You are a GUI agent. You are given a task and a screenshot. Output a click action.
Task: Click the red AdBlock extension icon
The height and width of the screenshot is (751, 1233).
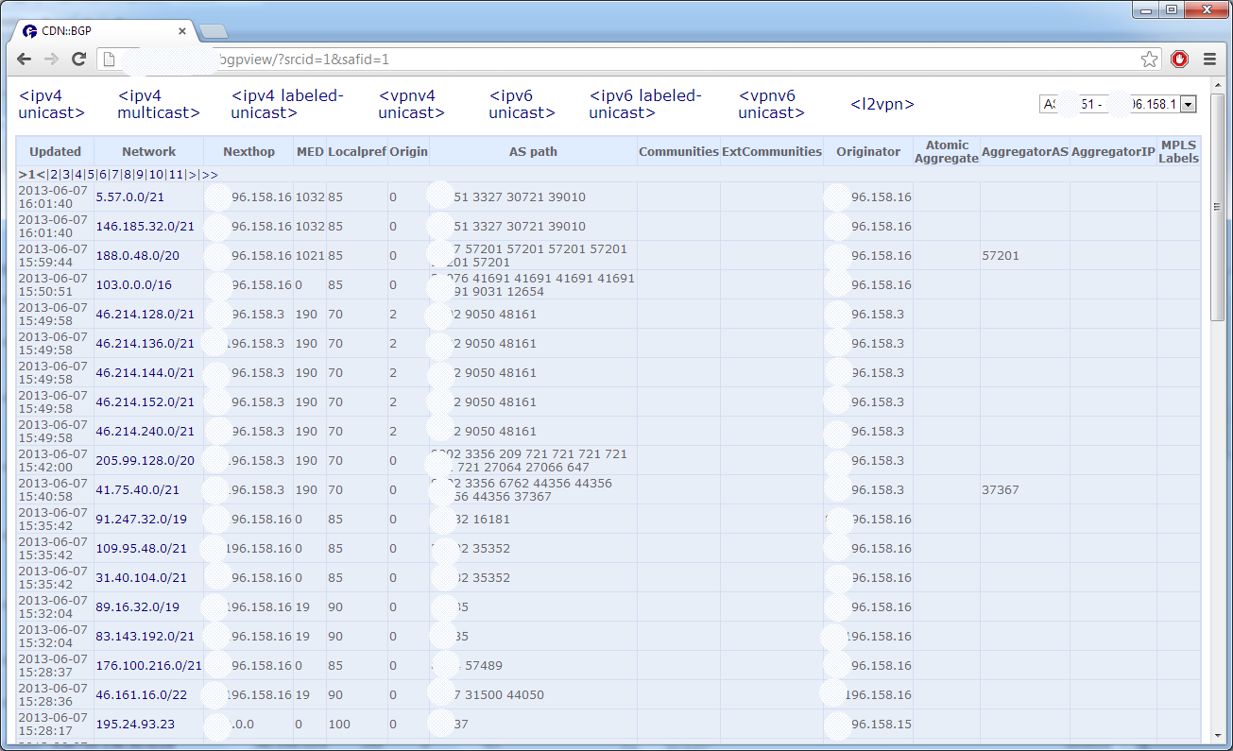click(1179, 59)
